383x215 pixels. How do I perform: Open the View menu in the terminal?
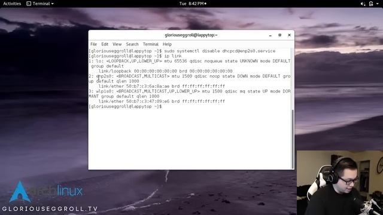117,44
